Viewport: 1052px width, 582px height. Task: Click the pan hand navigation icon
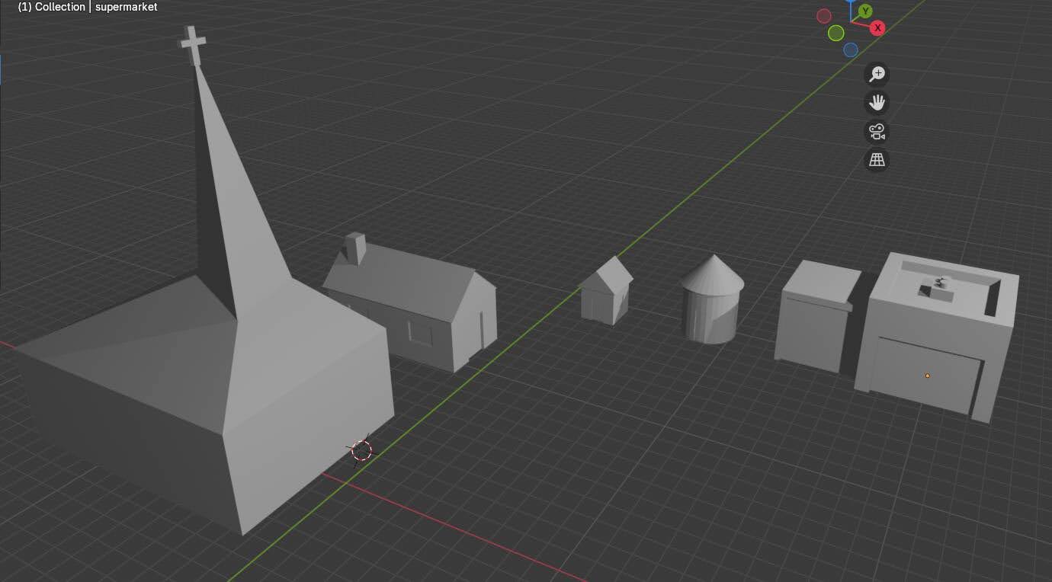877,103
